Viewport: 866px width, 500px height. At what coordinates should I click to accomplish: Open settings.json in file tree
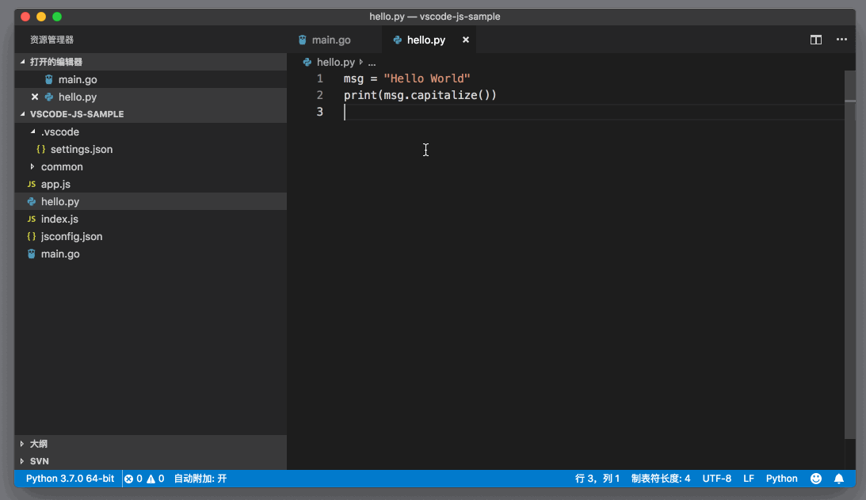tap(81, 149)
